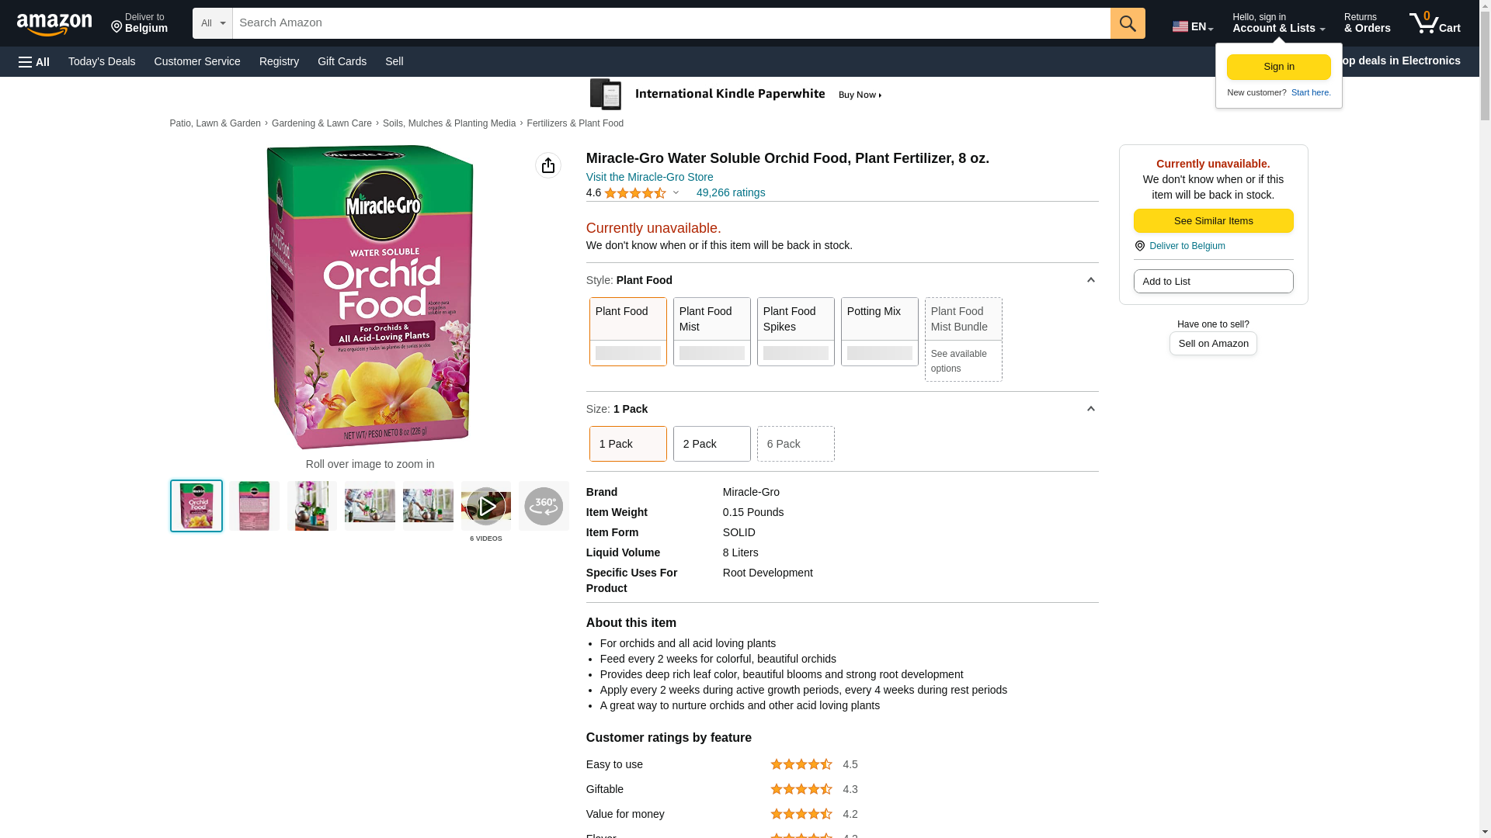Choose the Potting Mix style option
1491x838 pixels.
coord(880,331)
